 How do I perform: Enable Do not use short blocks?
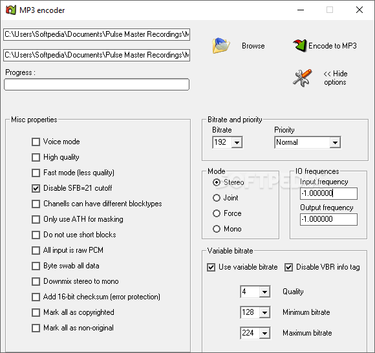[36, 235]
